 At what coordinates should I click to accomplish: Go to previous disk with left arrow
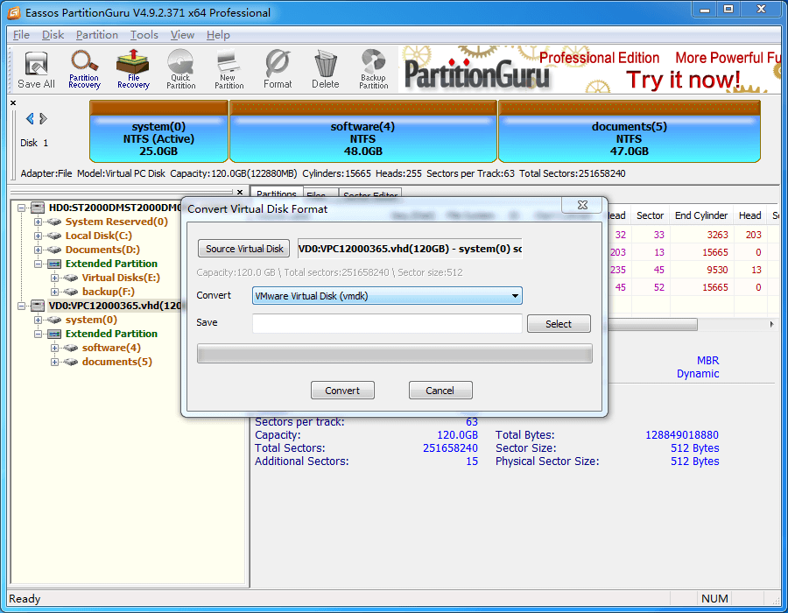click(30, 118)
